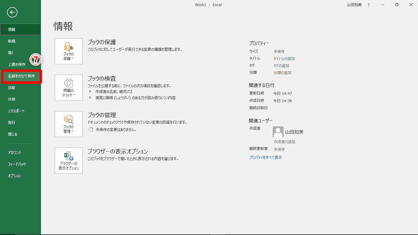Click the Book1 - Excel window title
Image resolution: width=418 pixels, height=235 pixels.
208,5
